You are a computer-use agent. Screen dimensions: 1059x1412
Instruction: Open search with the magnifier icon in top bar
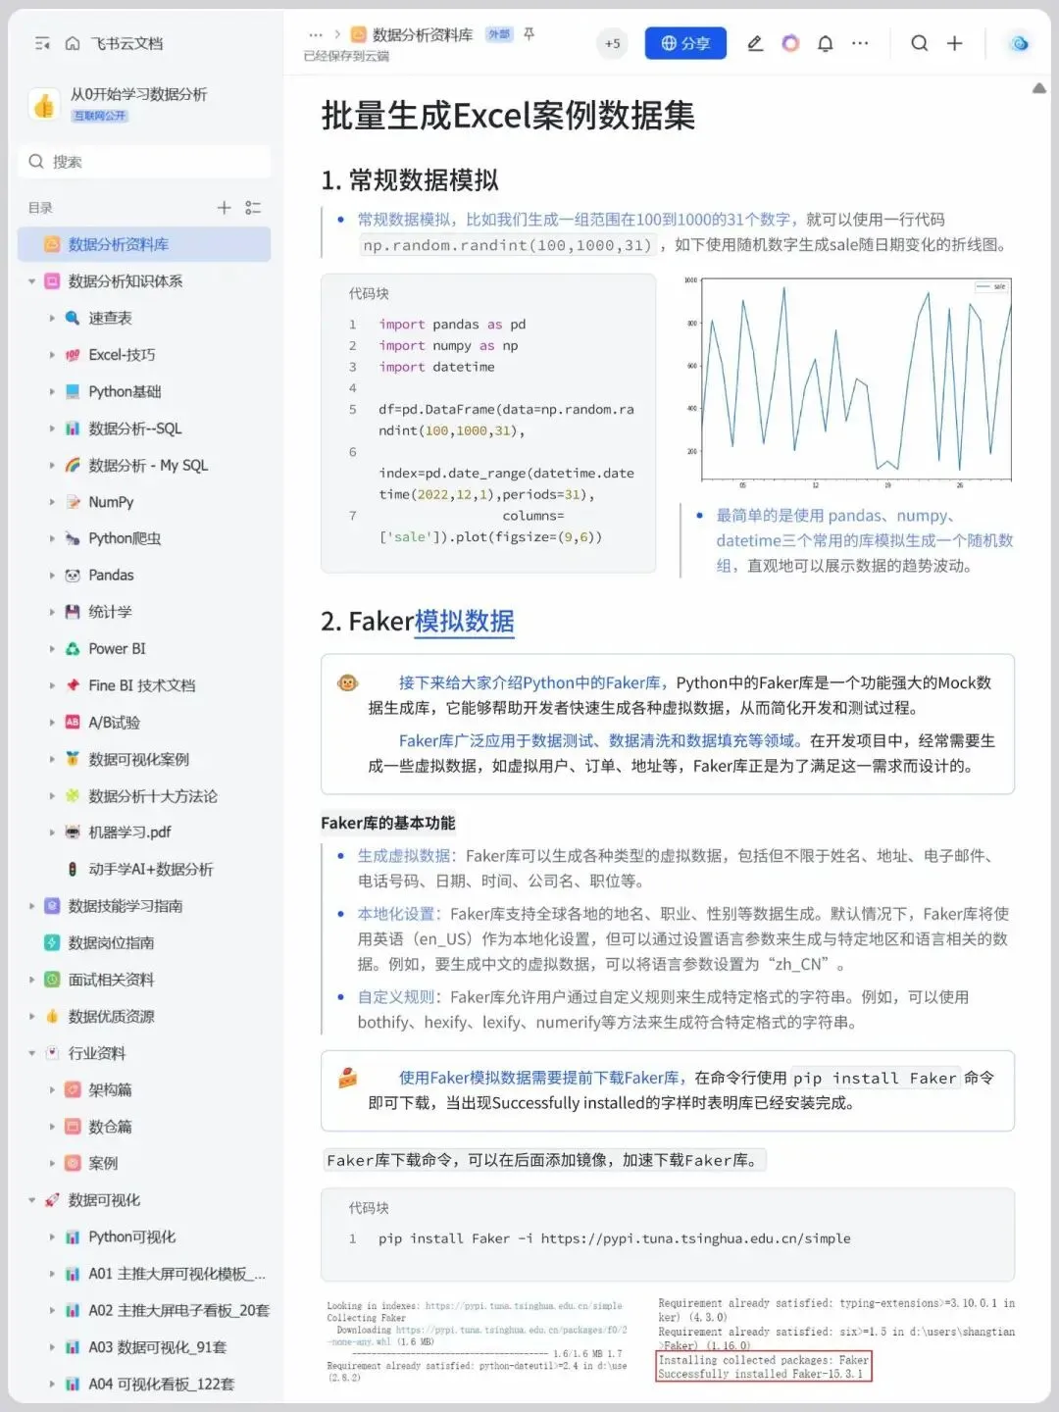point(919,43)
